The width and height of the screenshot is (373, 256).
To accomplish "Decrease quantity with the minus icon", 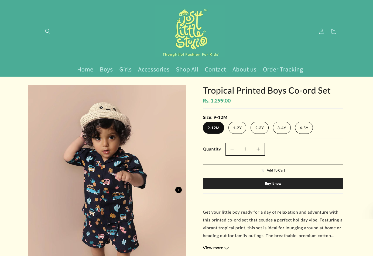I will (232, 149).
